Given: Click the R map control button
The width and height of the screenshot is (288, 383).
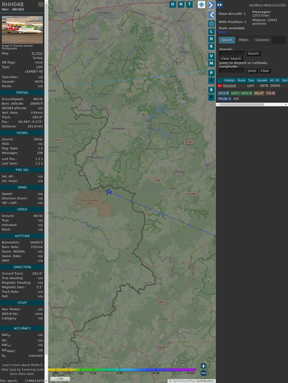Looking at the screenshot, I should [211, 90].
